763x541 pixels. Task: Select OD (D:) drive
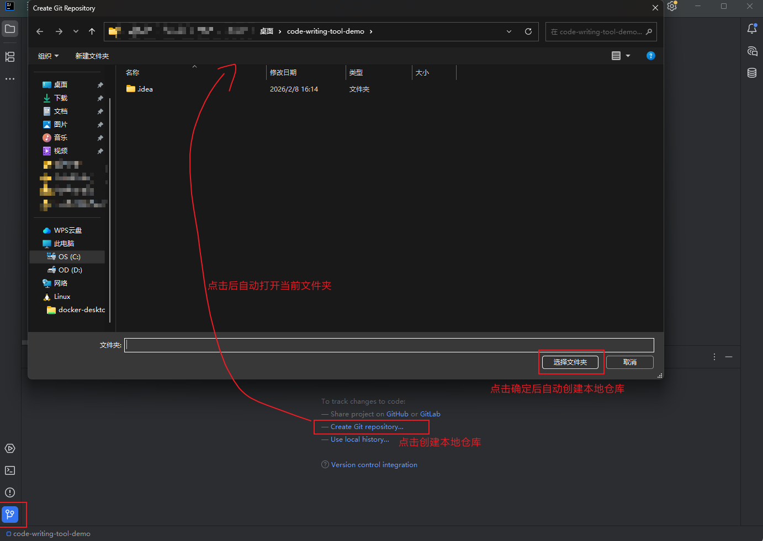pos(70,270)
